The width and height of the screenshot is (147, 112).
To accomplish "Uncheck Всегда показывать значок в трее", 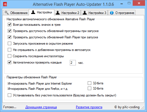I will coord(9,25).
